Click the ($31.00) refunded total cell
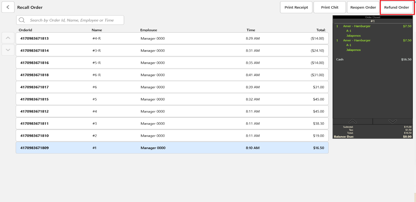Image resolution: width=416 pixels, height=202 pixels. (x=317, y=75)
